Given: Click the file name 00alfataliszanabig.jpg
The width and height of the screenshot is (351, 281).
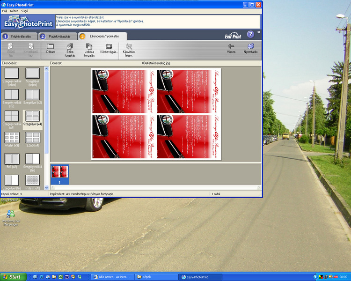Looking at the screenshot, I should pos(156,63).
